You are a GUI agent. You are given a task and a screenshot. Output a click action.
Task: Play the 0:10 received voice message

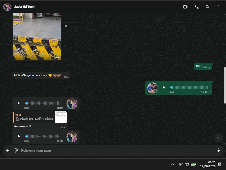pyautogui.click(x=19, y=136)
